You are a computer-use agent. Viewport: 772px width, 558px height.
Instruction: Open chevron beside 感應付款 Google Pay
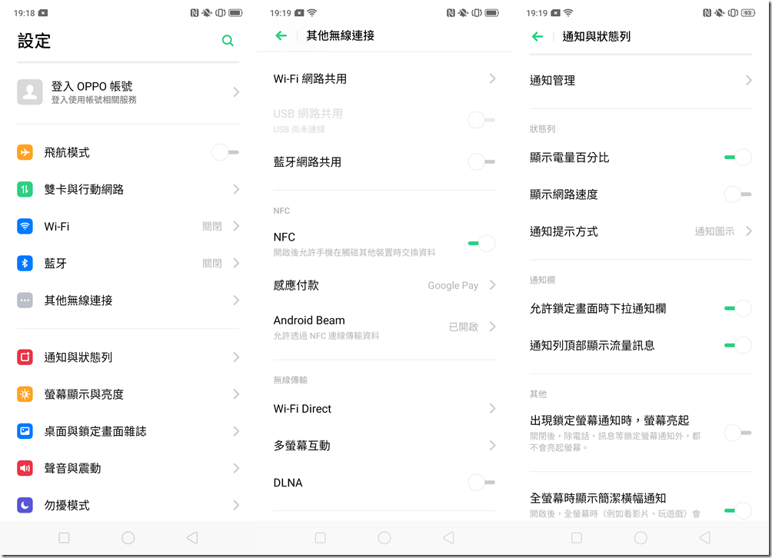(x=492, y=285)
